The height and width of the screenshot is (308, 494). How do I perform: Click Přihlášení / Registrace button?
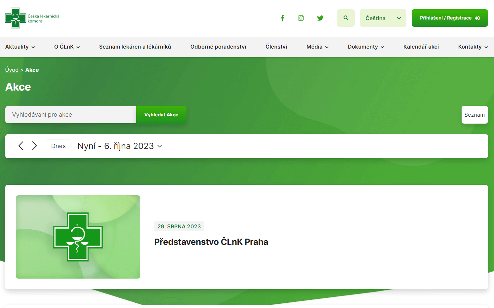click(x=450, y=18)
